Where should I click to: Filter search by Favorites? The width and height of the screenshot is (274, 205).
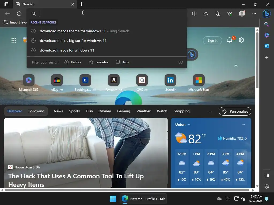coord(98,62)
